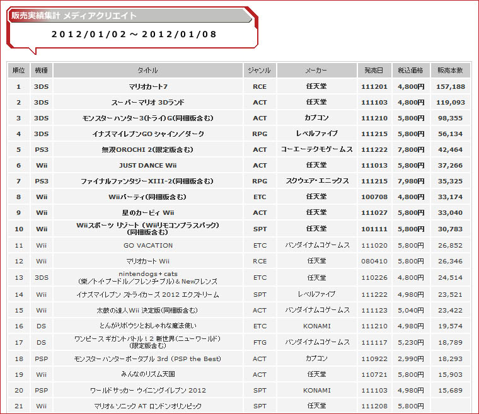479x414 pixels.
Task: Click release date 110226
Action: click(374, 278)
